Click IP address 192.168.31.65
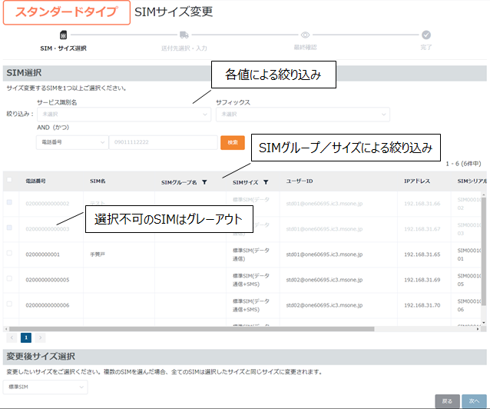The image size is (490, 409). (x=422, y=254)
